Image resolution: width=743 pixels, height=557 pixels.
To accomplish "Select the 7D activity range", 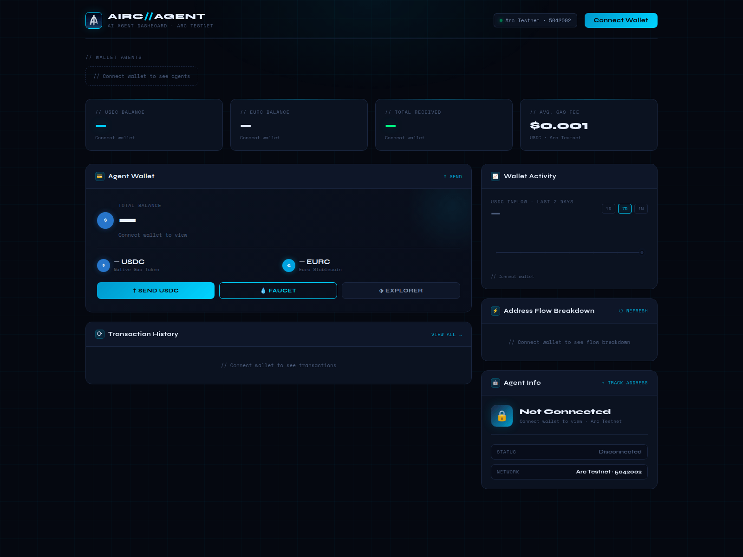I will point(625,209).
